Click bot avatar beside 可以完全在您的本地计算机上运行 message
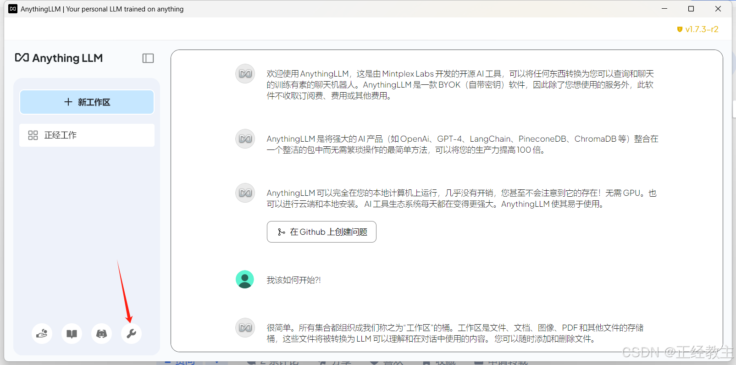The width and height of the screenshot is (736, 365). pyautogui.click(x=245, y=193)
